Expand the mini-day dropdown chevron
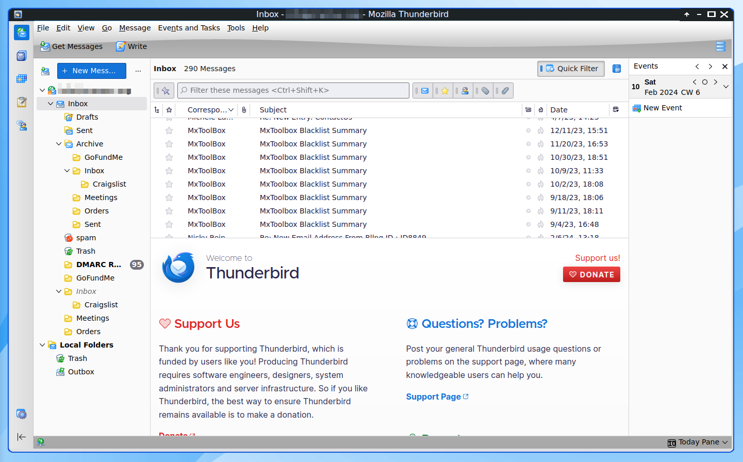This screenshot has width=743, height=462. (x=726, y=87)
